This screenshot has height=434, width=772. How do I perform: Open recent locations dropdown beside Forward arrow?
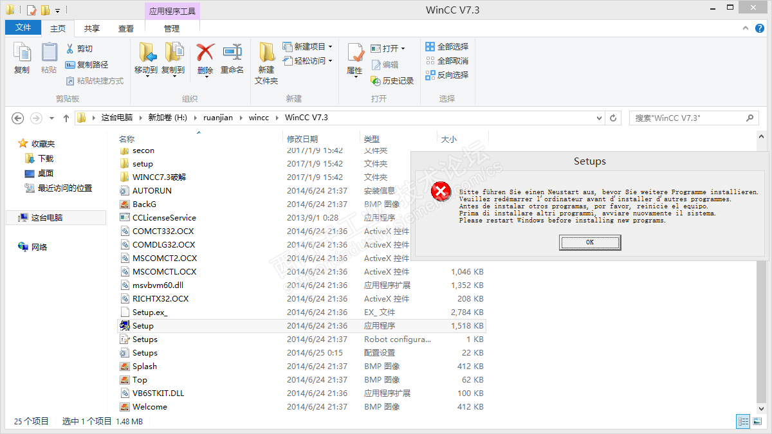pos(51,118)
